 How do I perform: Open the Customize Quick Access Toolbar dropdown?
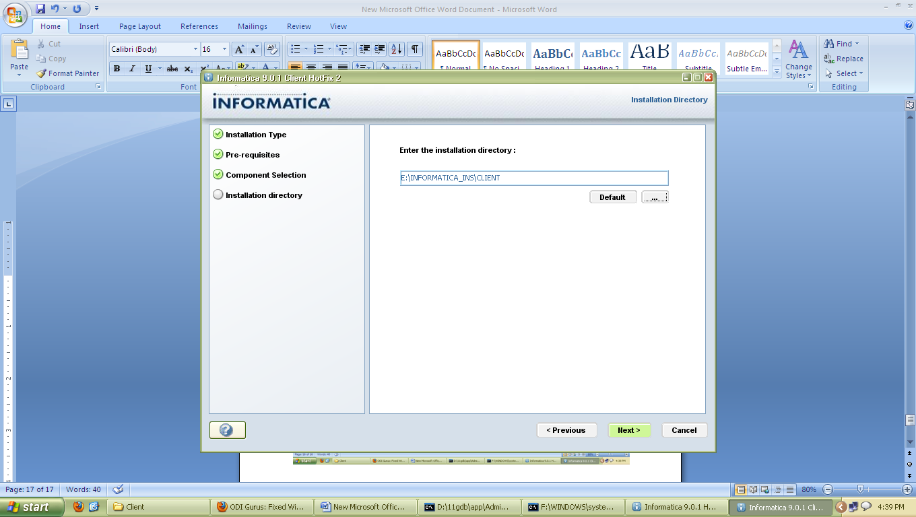coord(96,9)
